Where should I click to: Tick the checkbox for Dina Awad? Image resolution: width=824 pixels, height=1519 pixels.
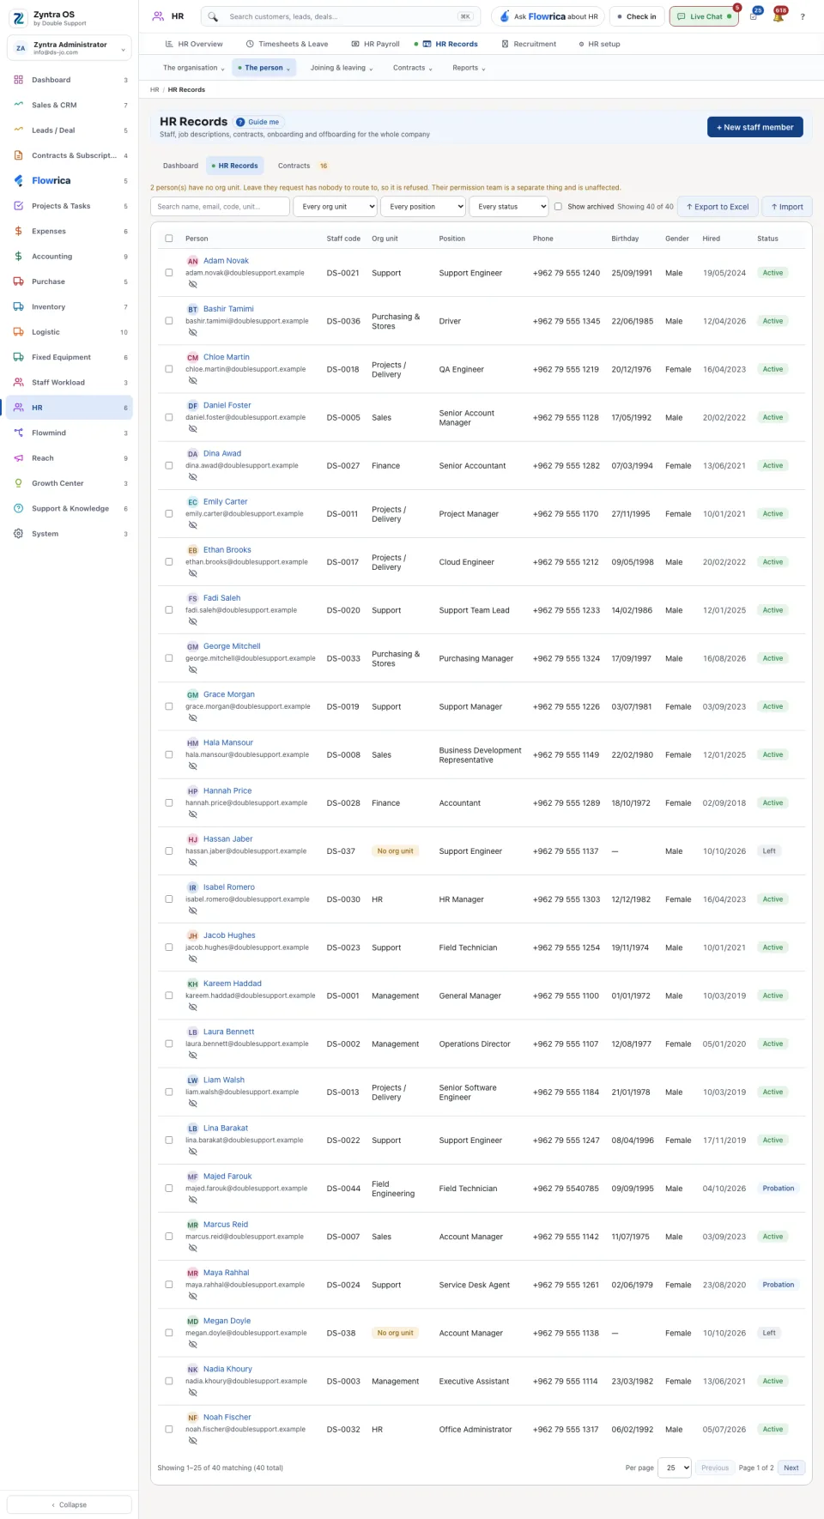click(x=169, y=465)
